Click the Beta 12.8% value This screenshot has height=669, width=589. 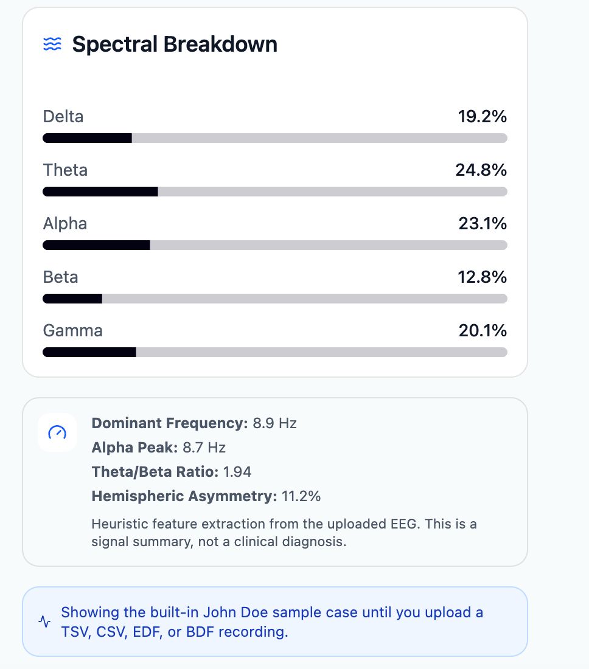483,277
